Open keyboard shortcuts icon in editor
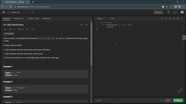Image resolution: width=186 pixels, height=104 pixels. click(174, 18)
